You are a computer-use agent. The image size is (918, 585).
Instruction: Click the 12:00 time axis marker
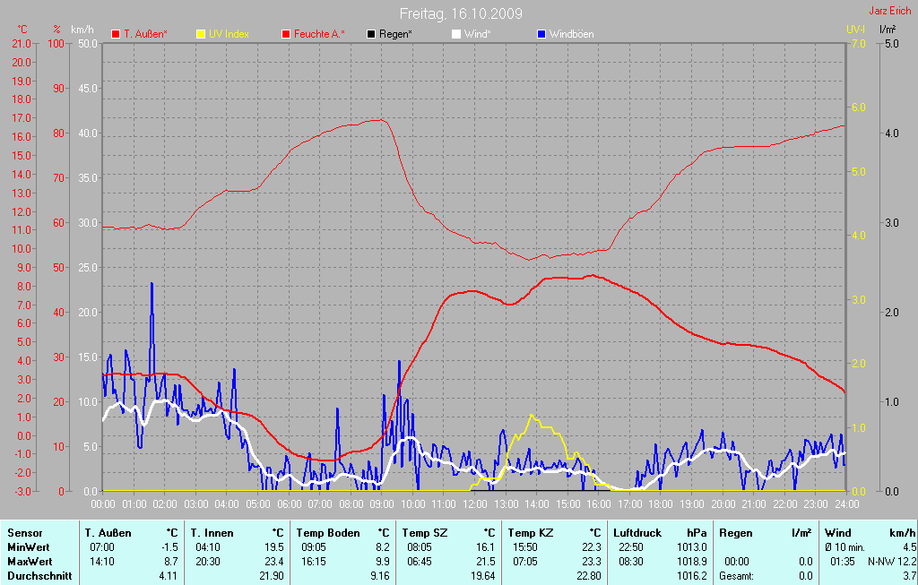[x=472, y=504]
